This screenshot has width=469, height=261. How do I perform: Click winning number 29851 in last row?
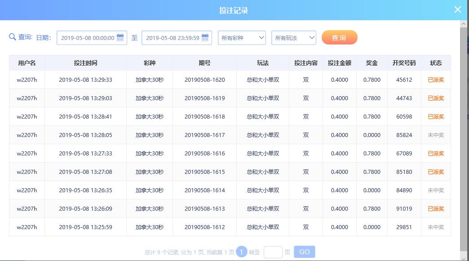[x=404, y=227]
